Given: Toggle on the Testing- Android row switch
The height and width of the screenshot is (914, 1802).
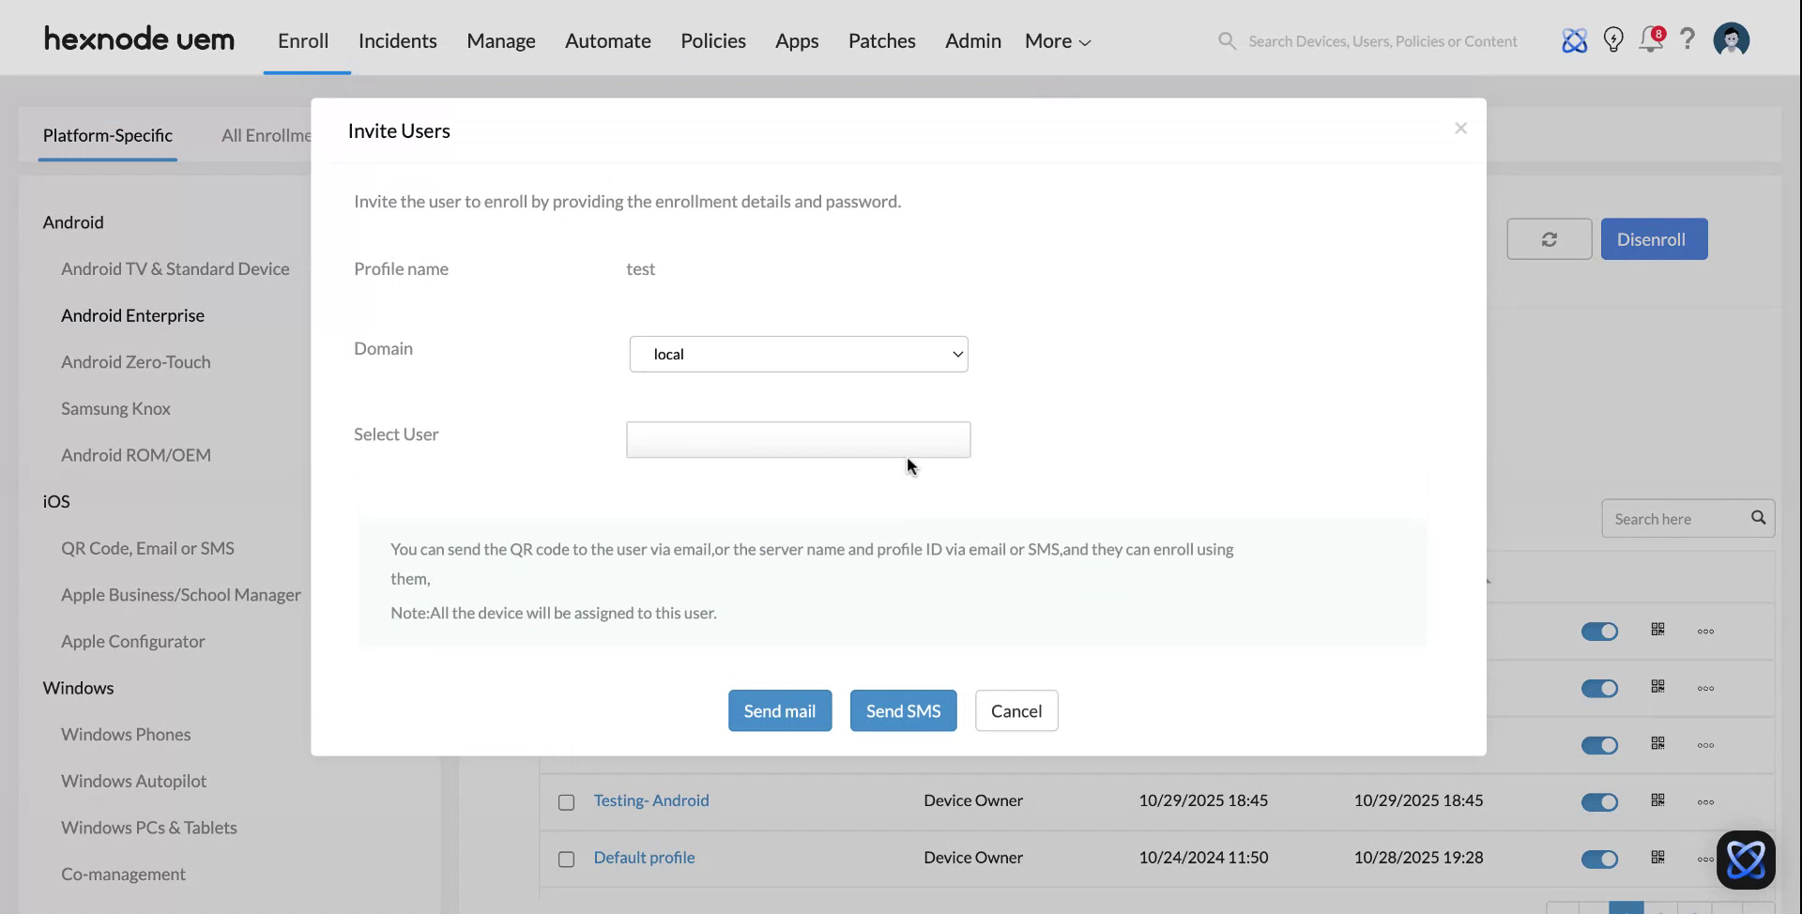Looking at the screenshot, I should 1599,802.
